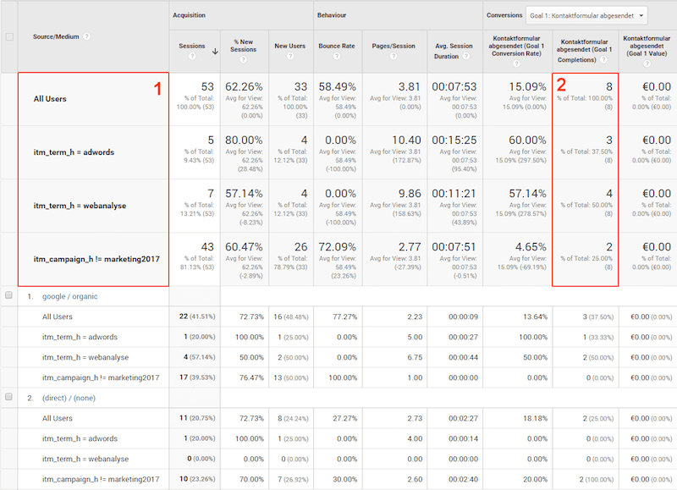Click the Source/Medium column header
677x490 pixels.
coord(56,36)
